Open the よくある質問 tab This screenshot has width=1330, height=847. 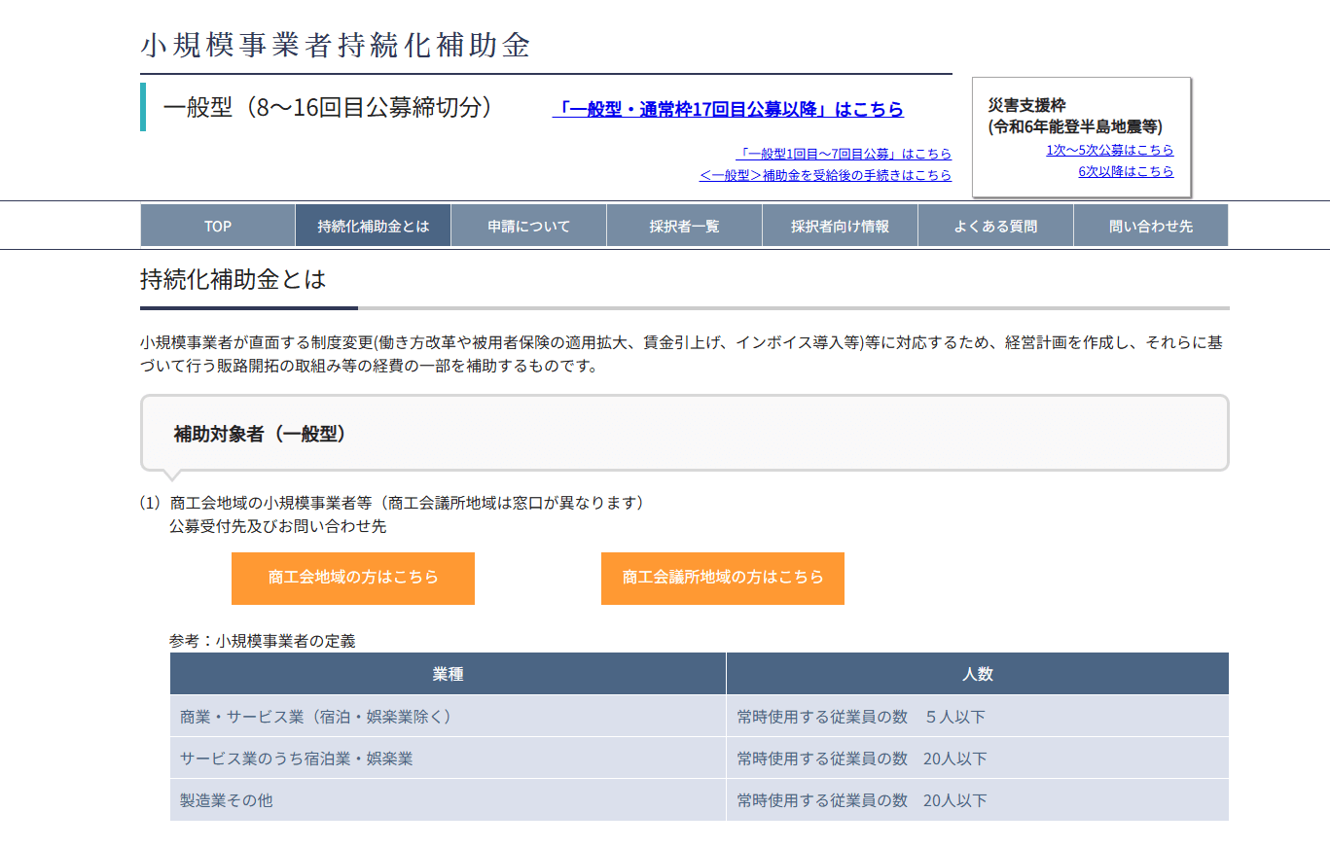[995, 225]
